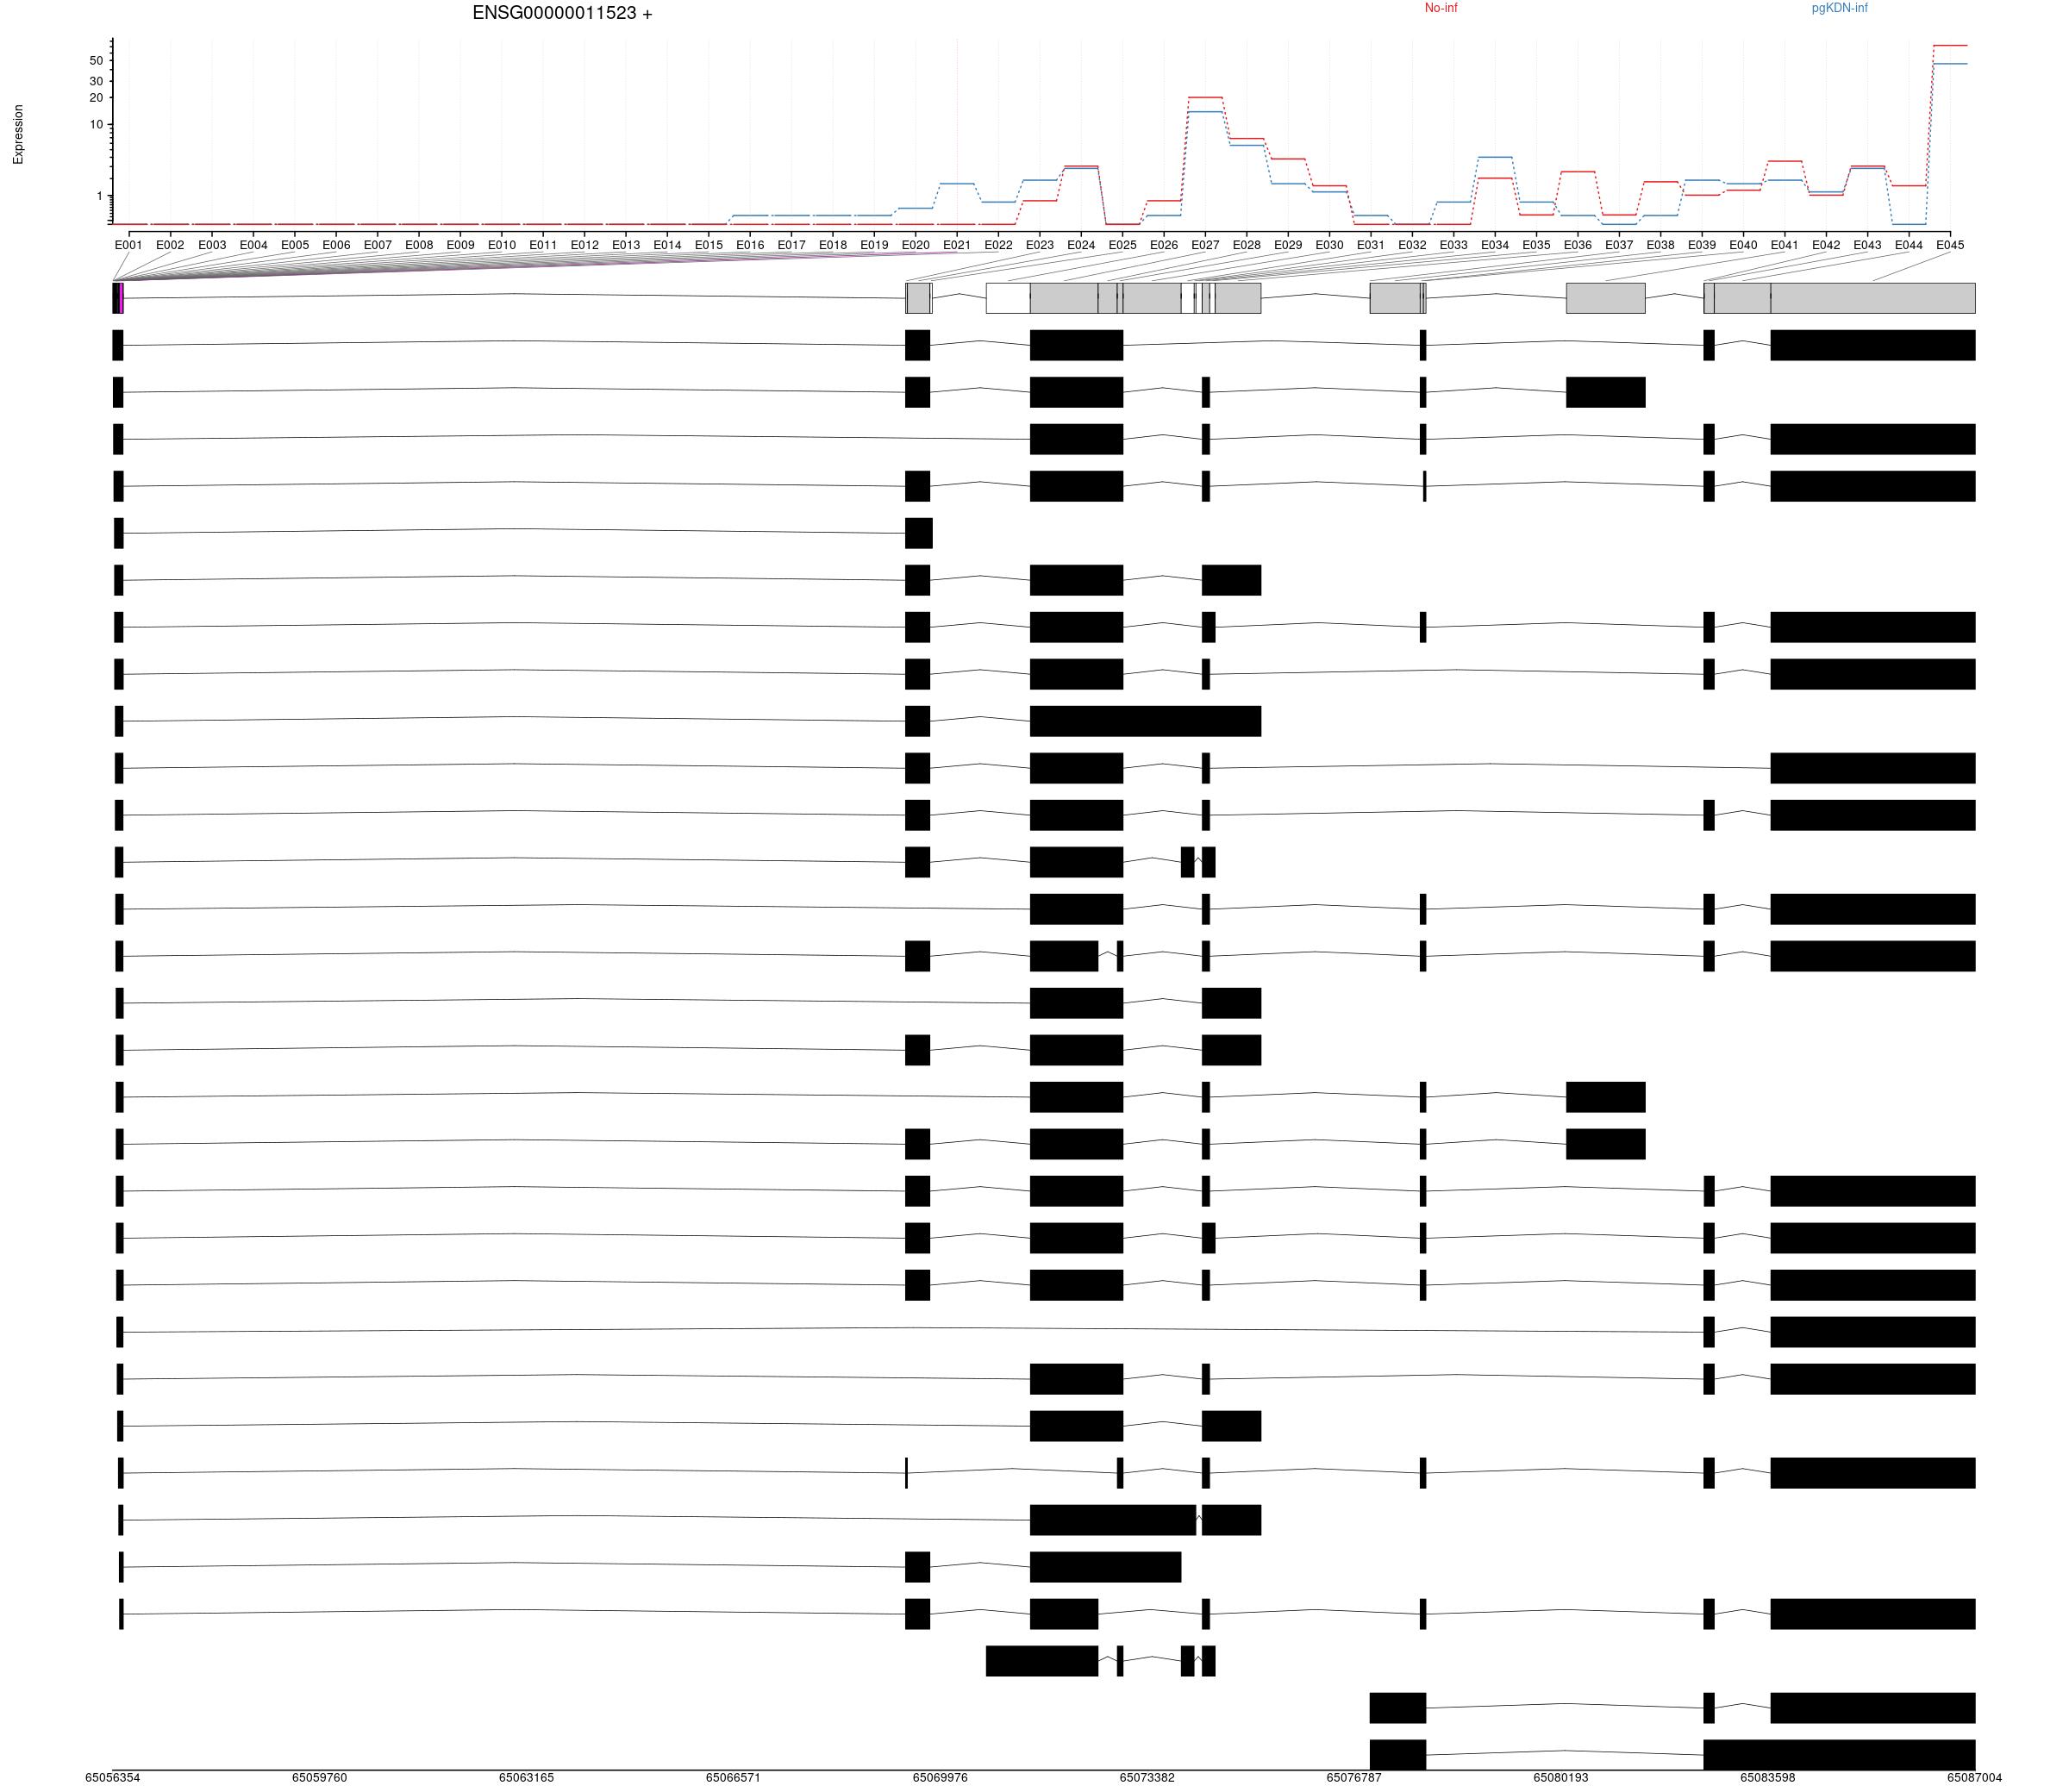Click exon bin label E001
Viewport: 2069px width, 1792px height.
(x=129, y=245)
